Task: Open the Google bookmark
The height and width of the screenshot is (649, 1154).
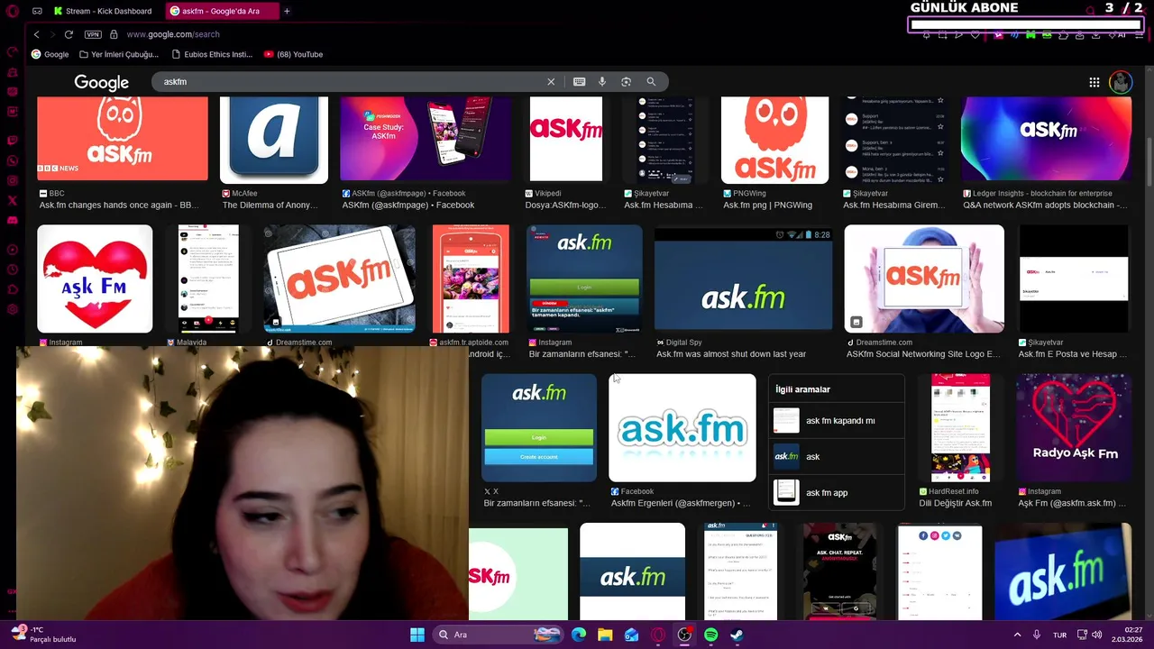Action: [50, 54]
